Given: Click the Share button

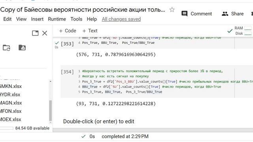Looking at the screenshot, I should tap(232, 14).
